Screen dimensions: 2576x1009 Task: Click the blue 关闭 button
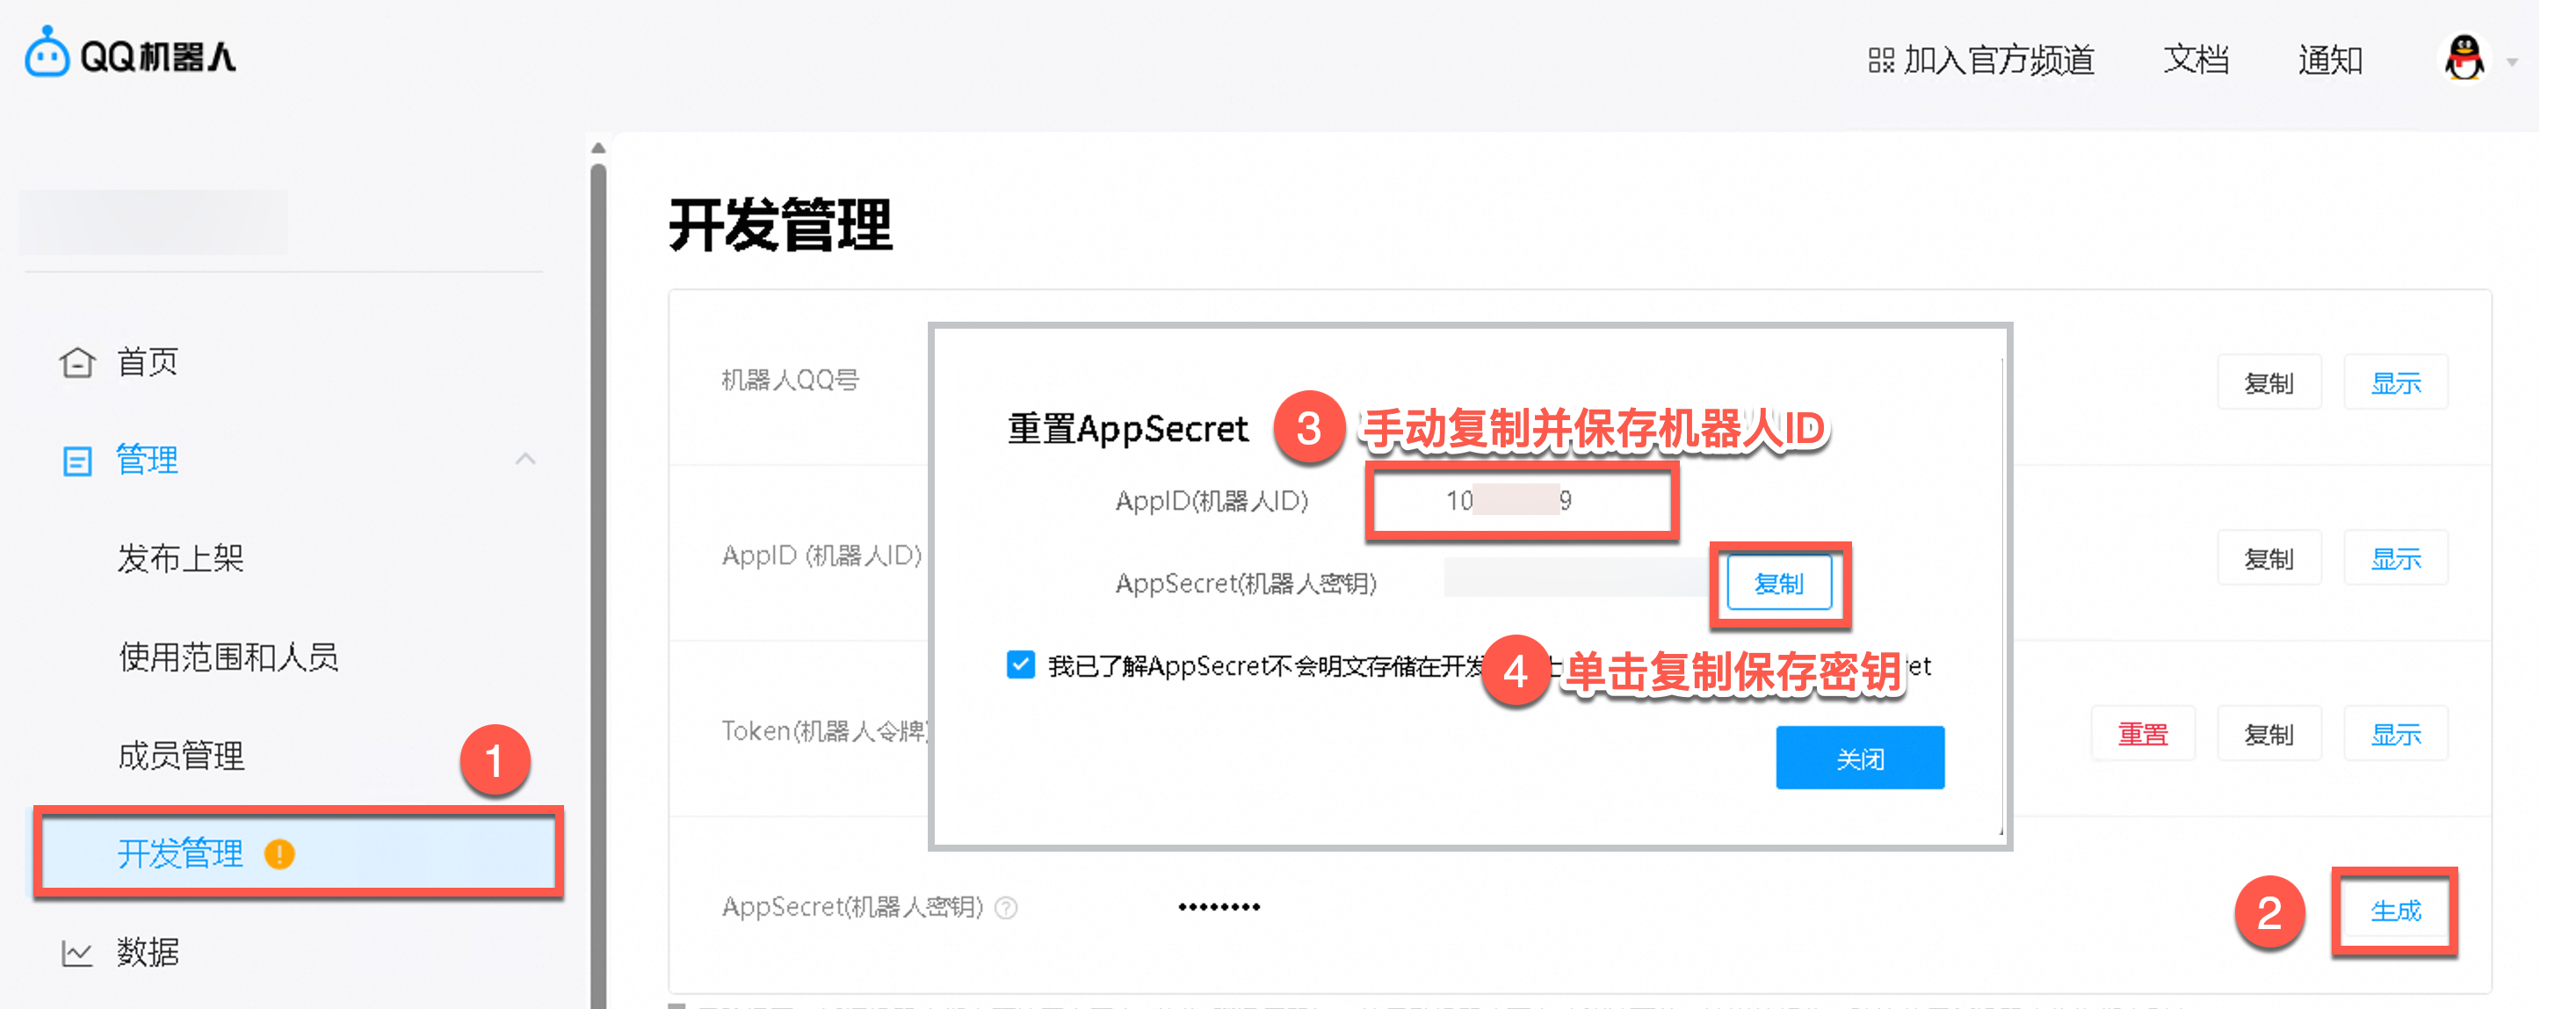point(1859,758)
